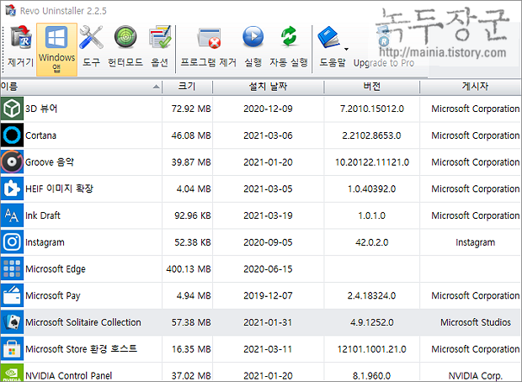Select the HEIF 이미지 확장 icon
The width and height of the screenshot is (522, 382).
(12, 188)
